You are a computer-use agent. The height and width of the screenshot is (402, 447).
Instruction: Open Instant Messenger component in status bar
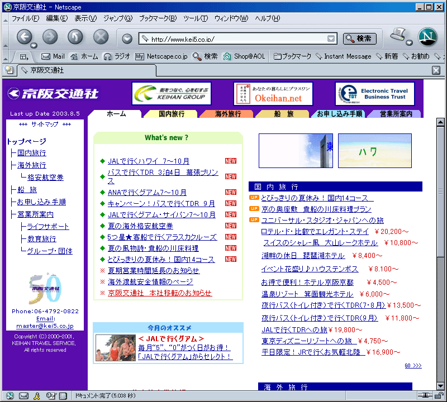[x=37, y=396]
